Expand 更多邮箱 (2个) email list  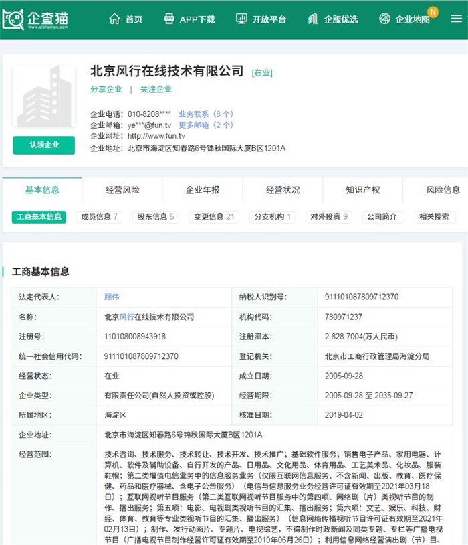pos(205,125)
